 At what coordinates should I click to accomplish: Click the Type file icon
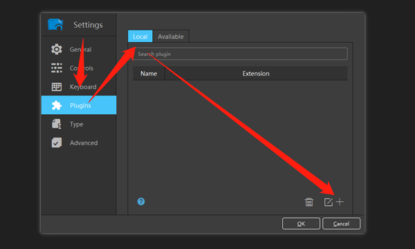(57, 124)
